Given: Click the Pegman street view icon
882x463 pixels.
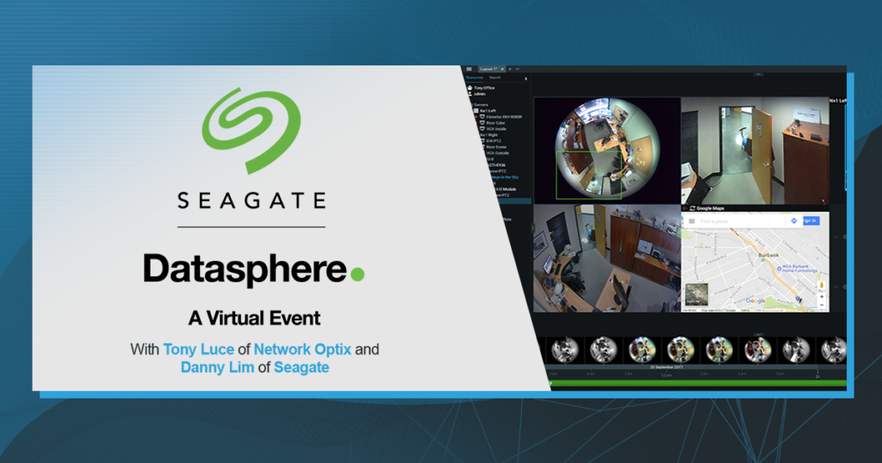Looking at the screenshot, I should 822,285.
